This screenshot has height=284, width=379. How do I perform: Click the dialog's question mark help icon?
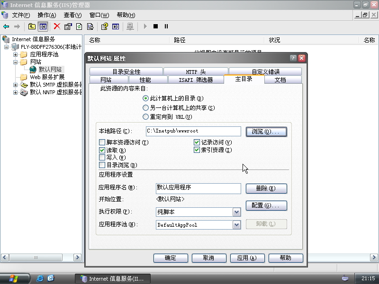click(x=293, y=58)
